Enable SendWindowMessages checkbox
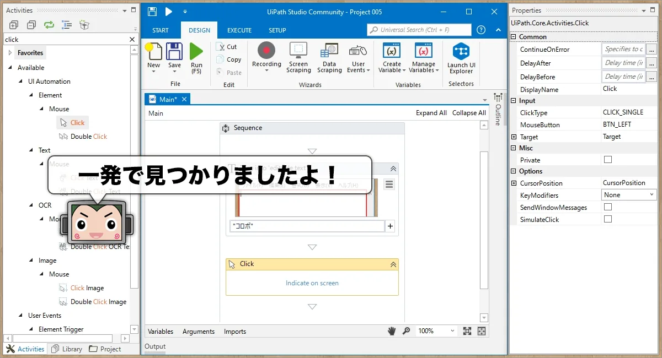Image resolution: width=662 pixels, height=358 pixels. tap(608, 207)
